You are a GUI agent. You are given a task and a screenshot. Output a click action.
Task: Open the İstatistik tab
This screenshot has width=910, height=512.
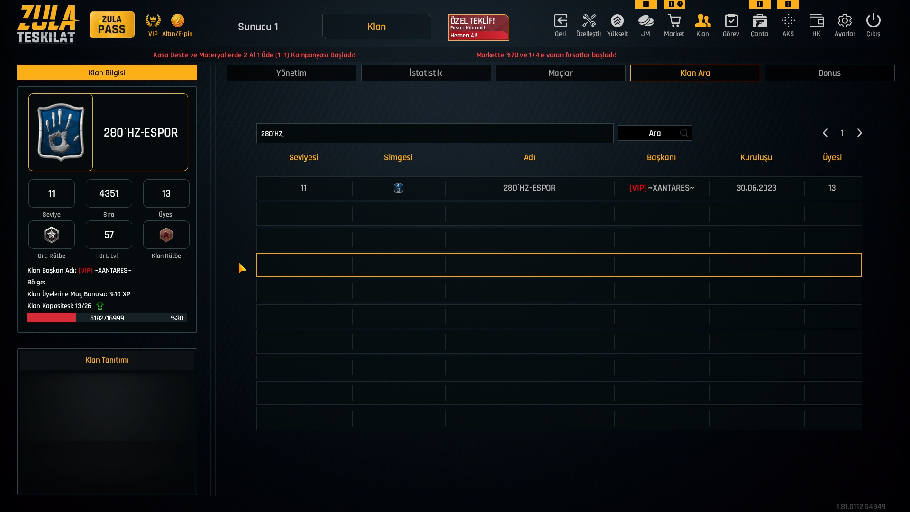click(x=426, y=73)
